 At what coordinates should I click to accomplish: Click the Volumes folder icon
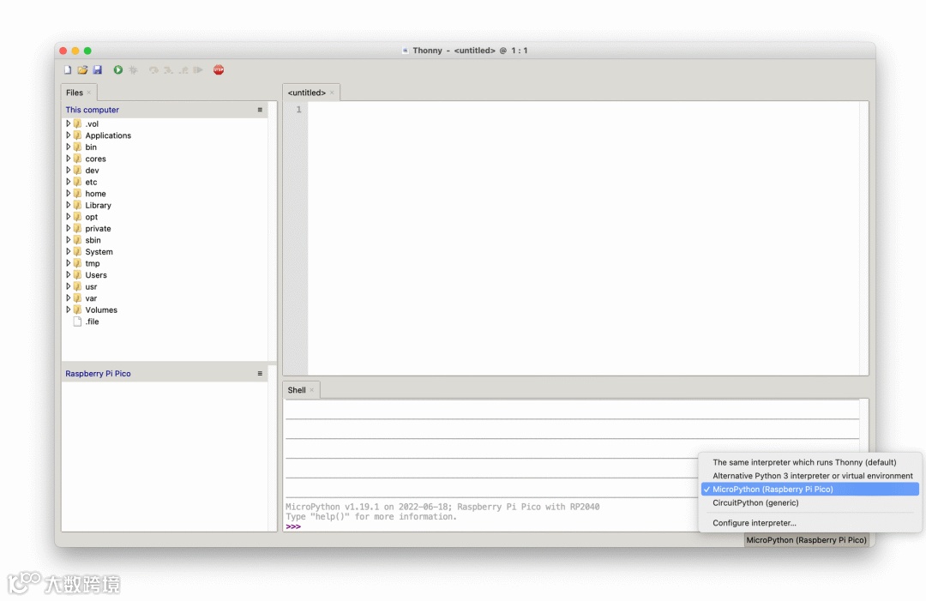77,310
